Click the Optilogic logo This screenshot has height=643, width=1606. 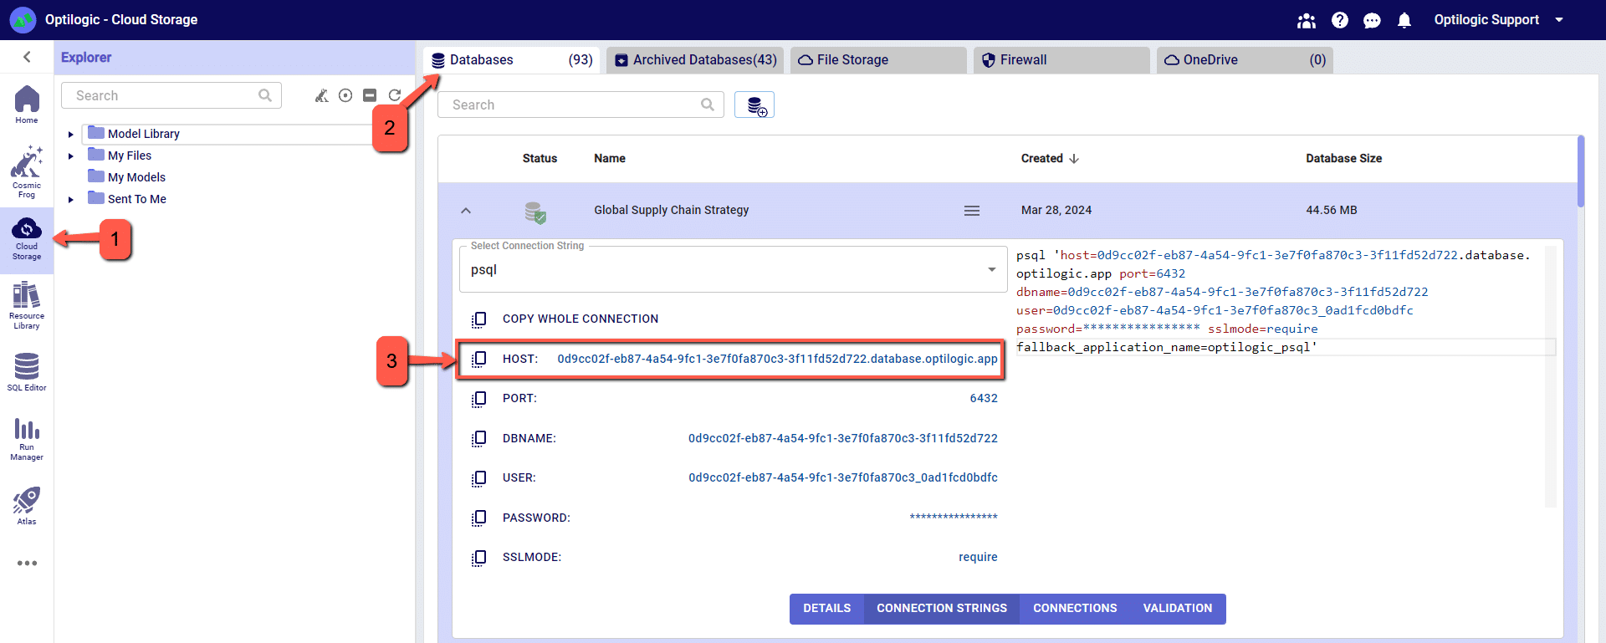pyautogui.click(x=23, y=19)
